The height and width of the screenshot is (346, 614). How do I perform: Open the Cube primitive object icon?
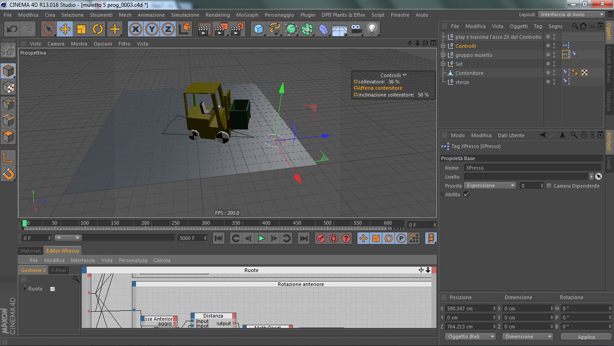(x=258, y=29)
